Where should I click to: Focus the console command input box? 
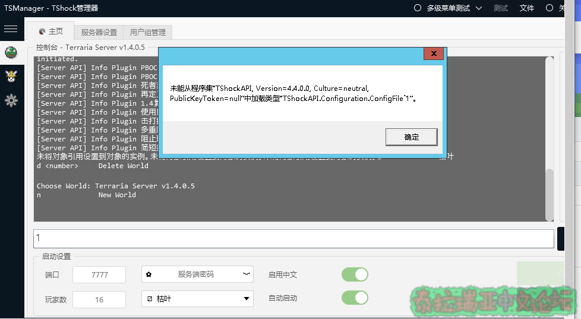coord(294,238)
